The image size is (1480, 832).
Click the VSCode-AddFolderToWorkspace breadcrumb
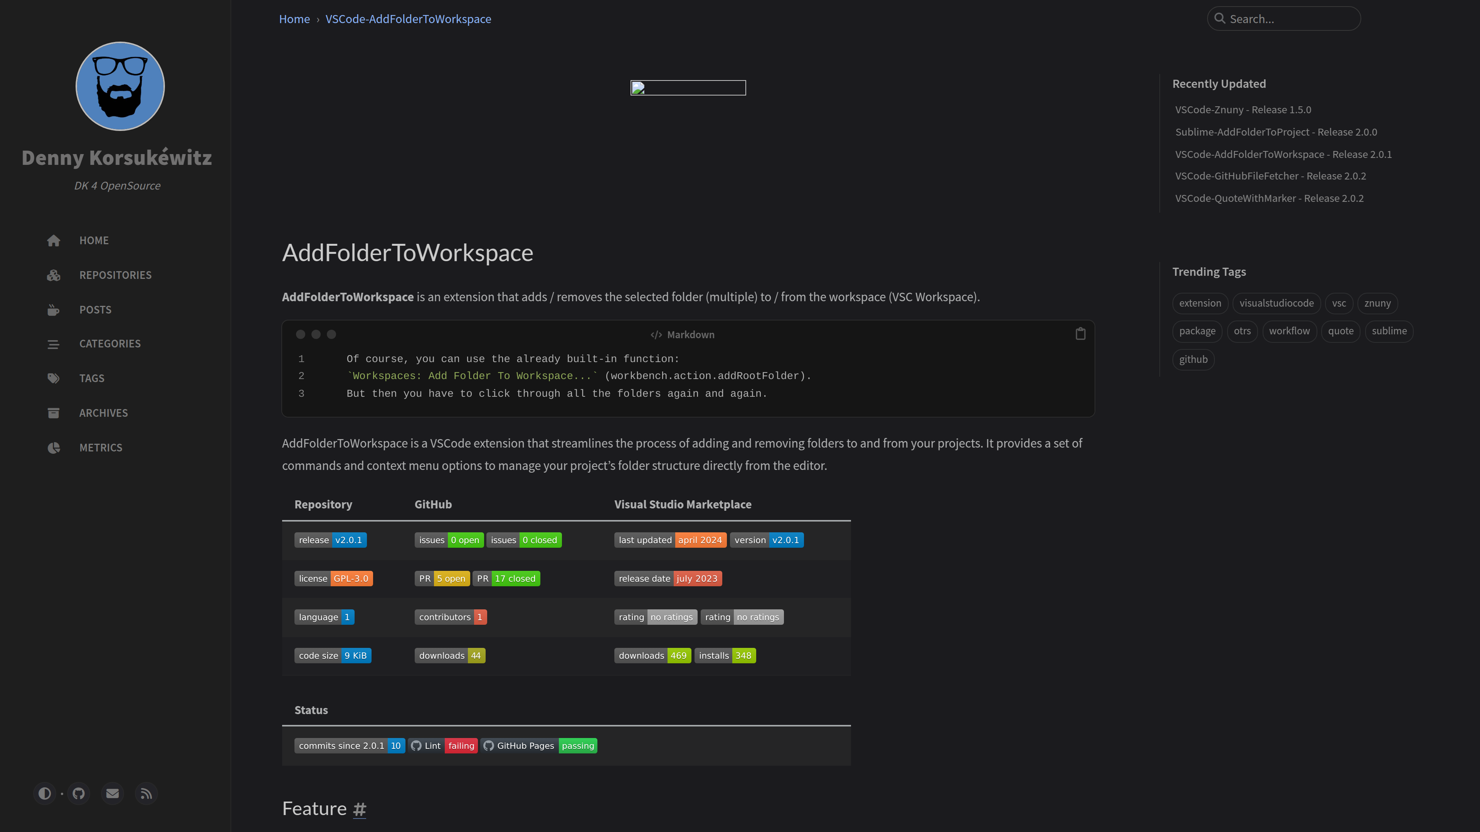[408, 19]
